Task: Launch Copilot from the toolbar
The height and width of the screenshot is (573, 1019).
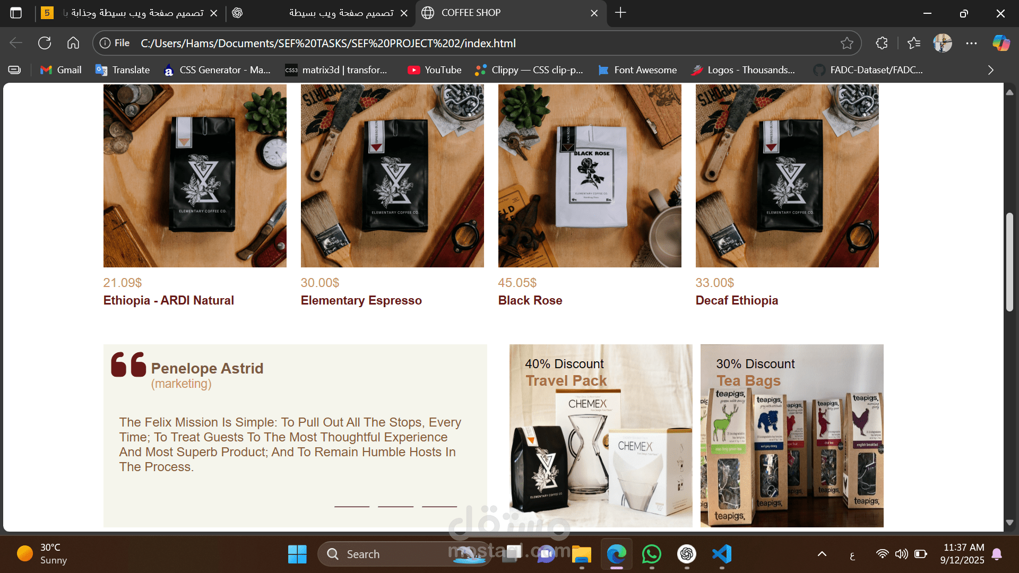Action: 1001,43
